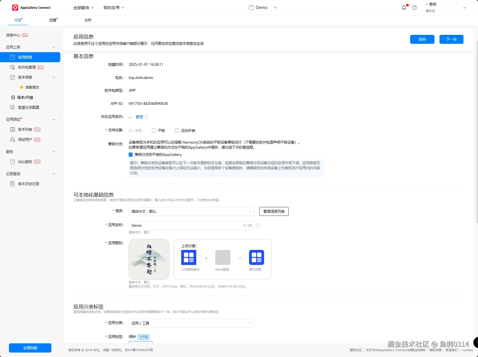
Task: Open the cookies footer link
Action: tap(467, 350)
